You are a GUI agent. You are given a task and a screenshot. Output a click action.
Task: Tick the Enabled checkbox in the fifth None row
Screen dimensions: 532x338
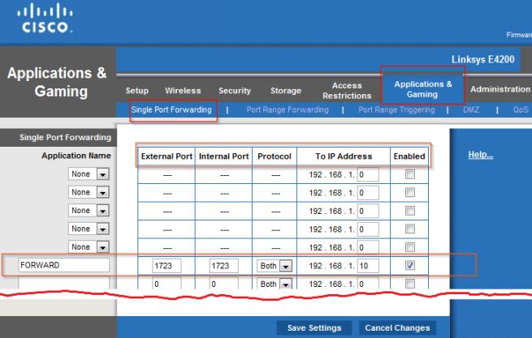[x=410, y=247]
